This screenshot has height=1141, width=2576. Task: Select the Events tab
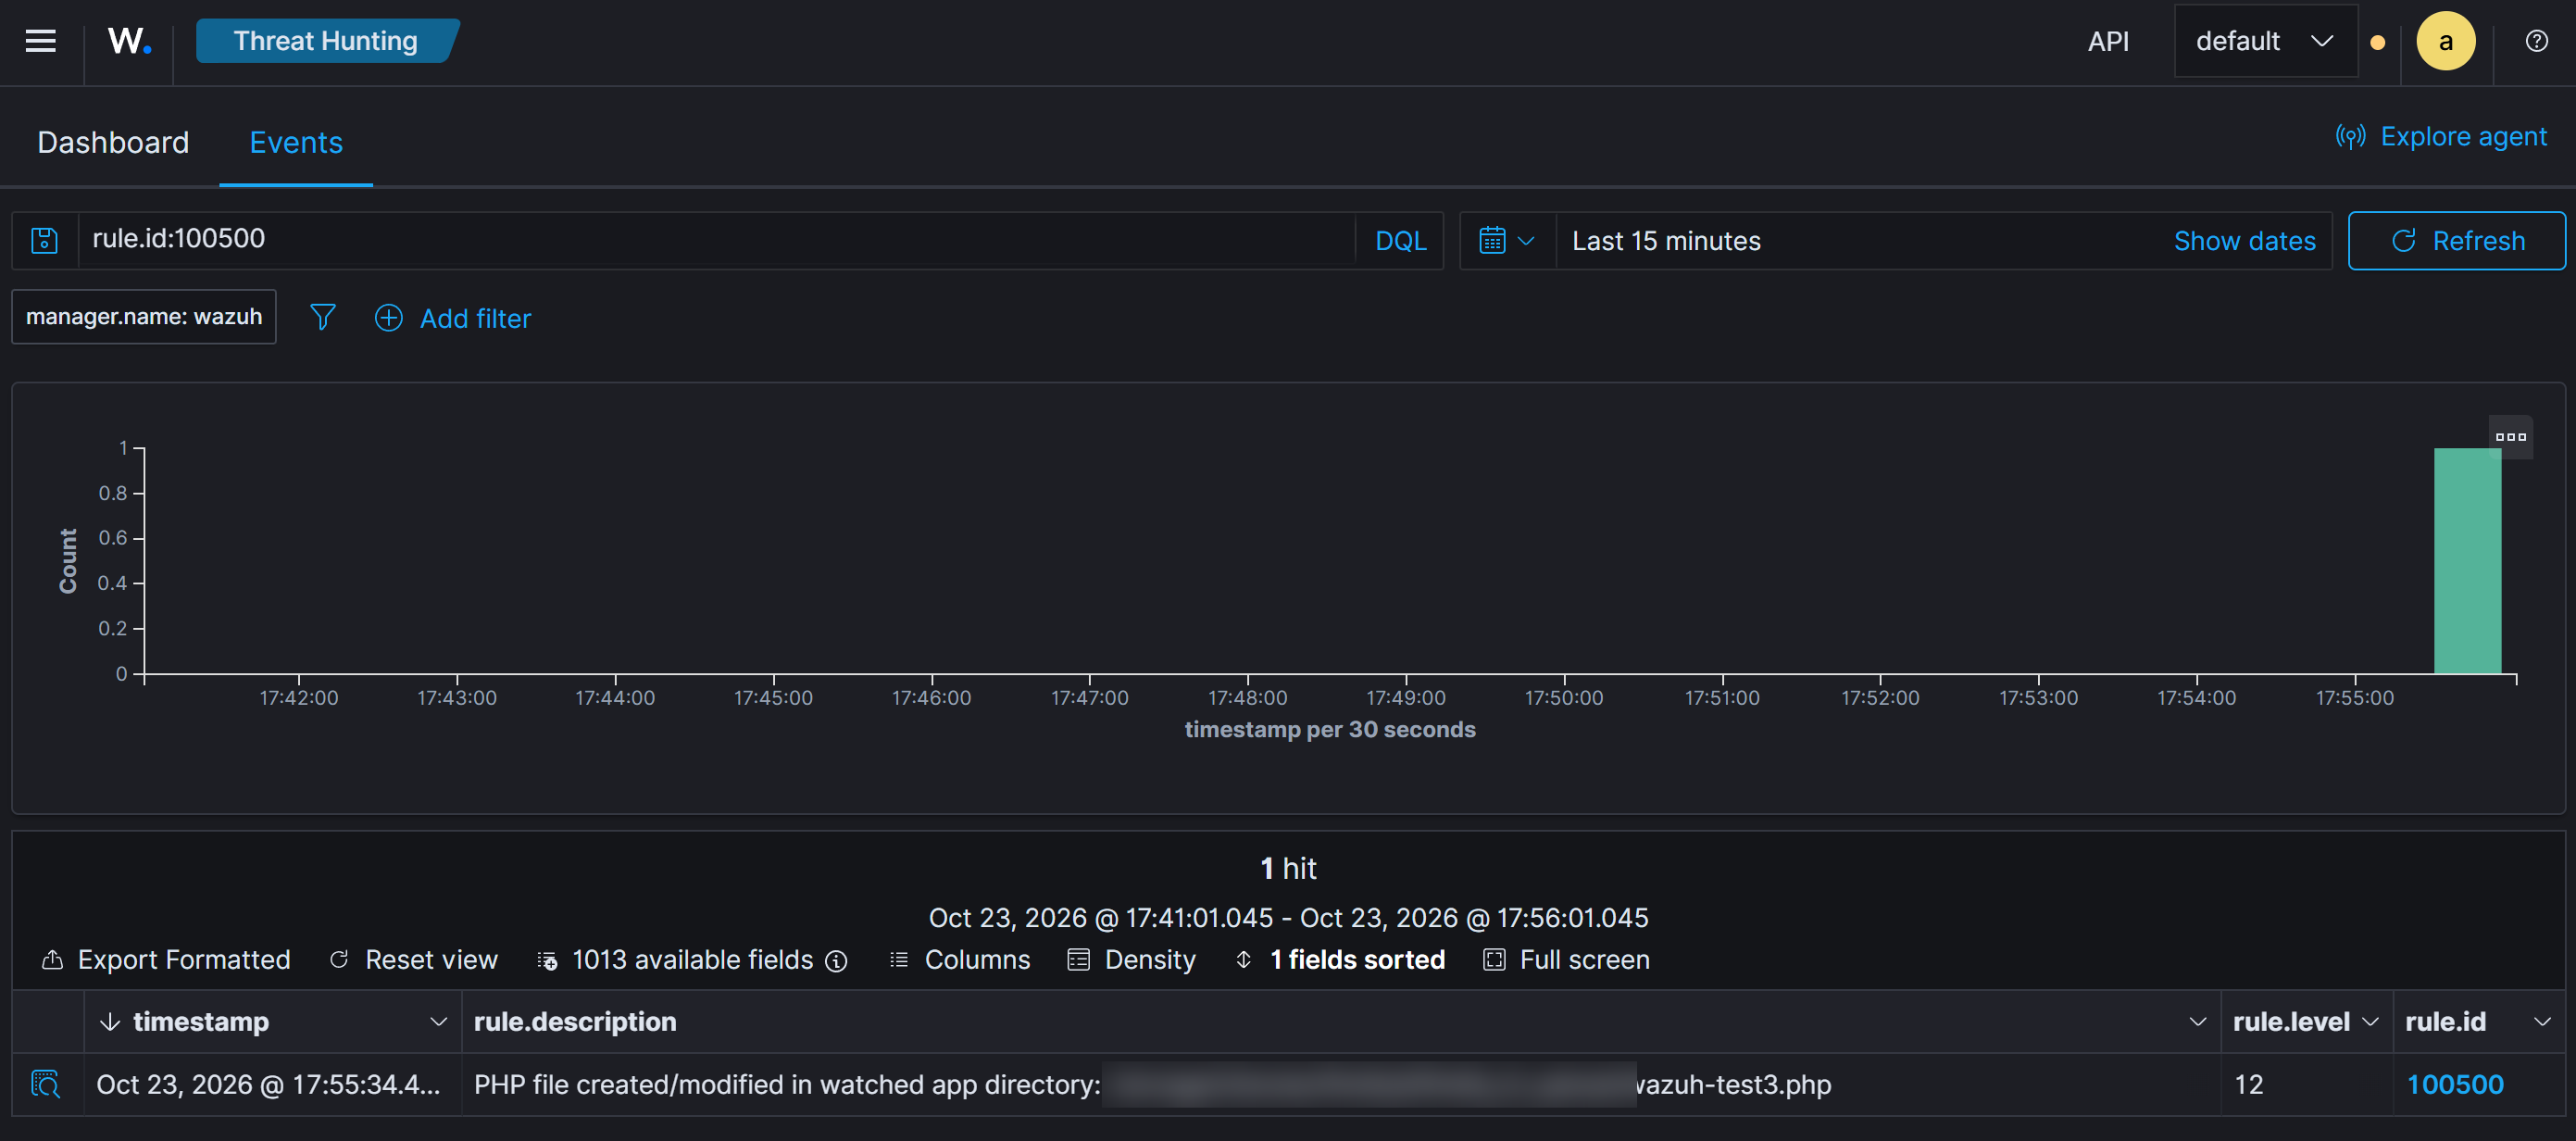pyautogui.click(x=296, y=143)
